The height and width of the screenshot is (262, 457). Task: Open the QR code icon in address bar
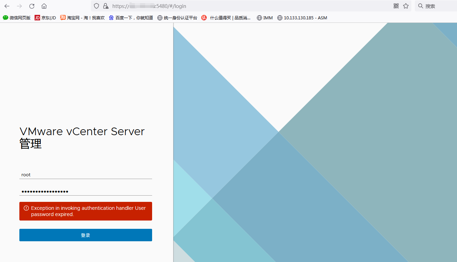pos(396,6)
